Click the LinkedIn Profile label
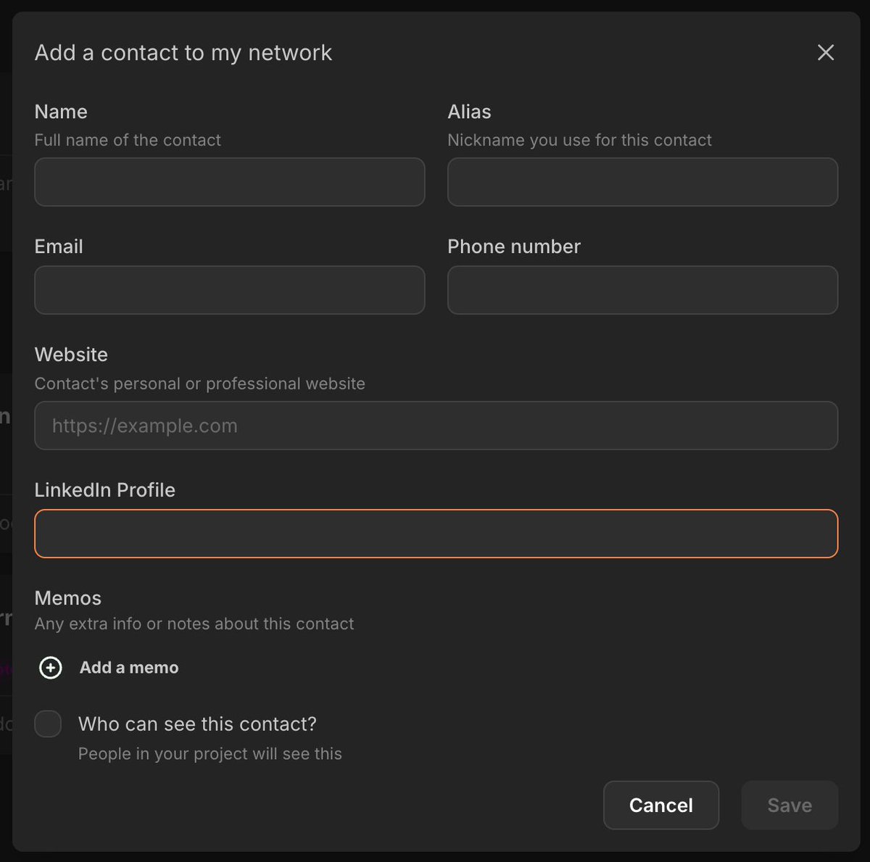 coord(105,490)
